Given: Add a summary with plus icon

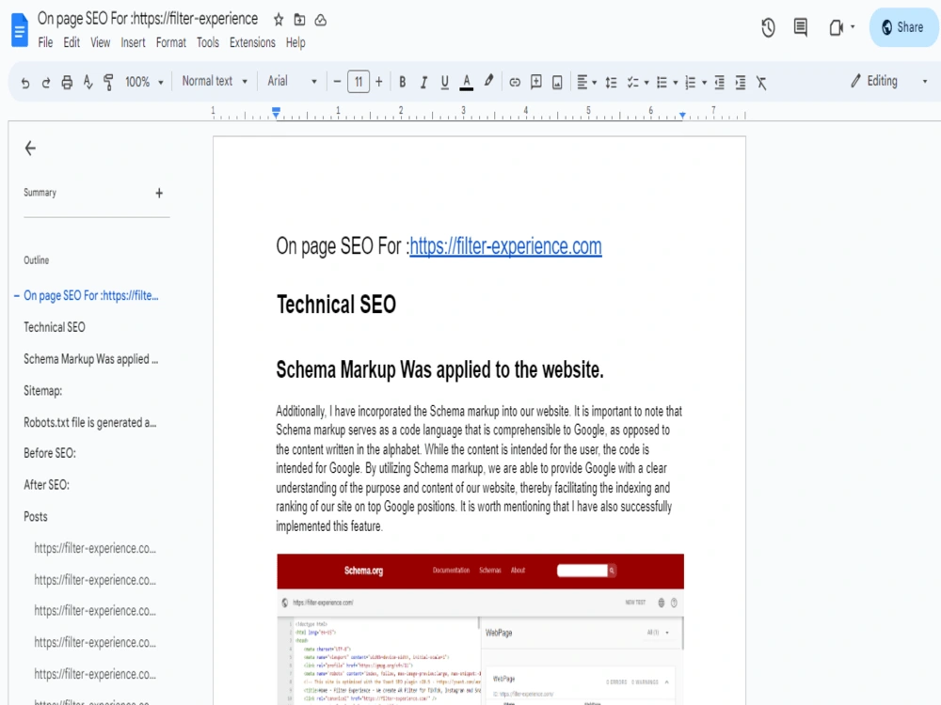Looking at the screenshot, I should (x=159, y=193).
